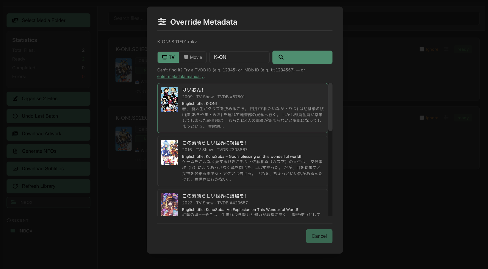Image resolution: width=488 pixels, height=269 pixels.
Task: Choose the 2023 TVDB #420657 result
Action: [243, 203]
